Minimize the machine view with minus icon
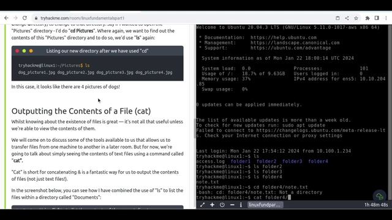Image resolution: width=392 pixels, height=220 pixels. [232, 205]
